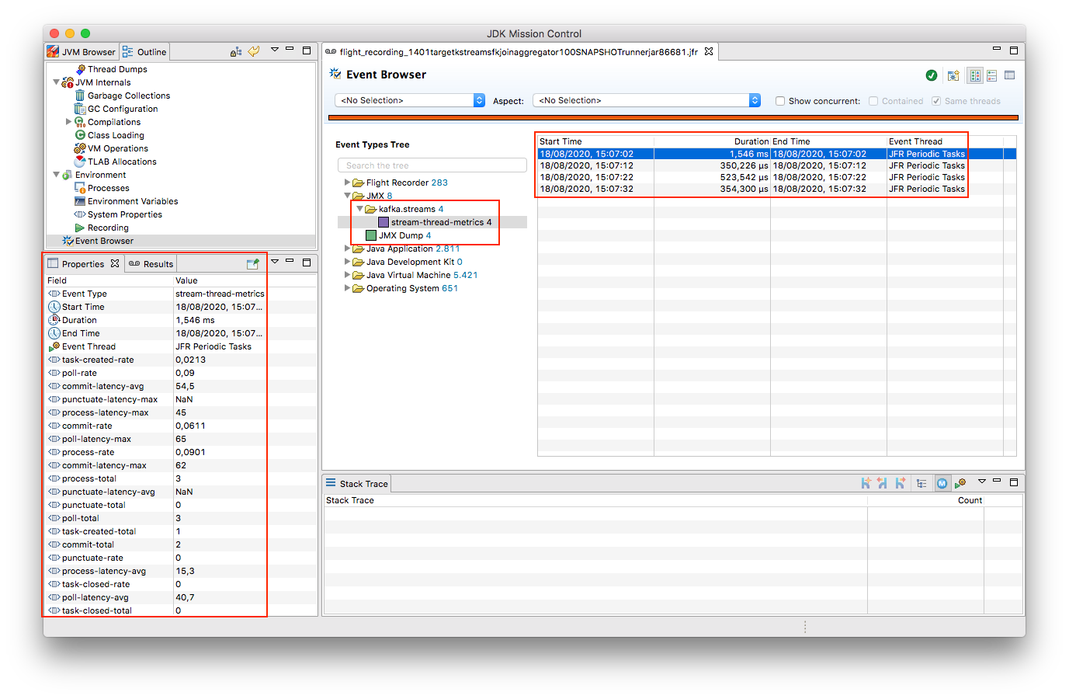Click the export icon in Properties panel toolbar
Viewport: 1069px width, 699px height.
252,264
